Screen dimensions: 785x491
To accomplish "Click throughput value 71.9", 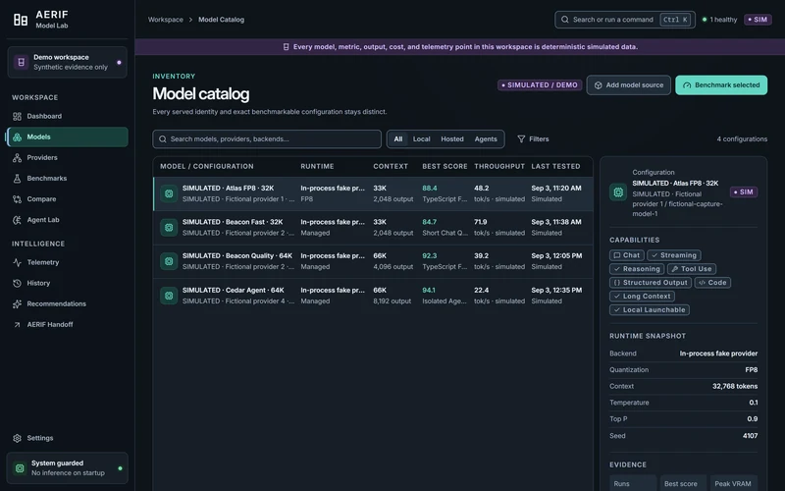I will click(x=480, y=222).
